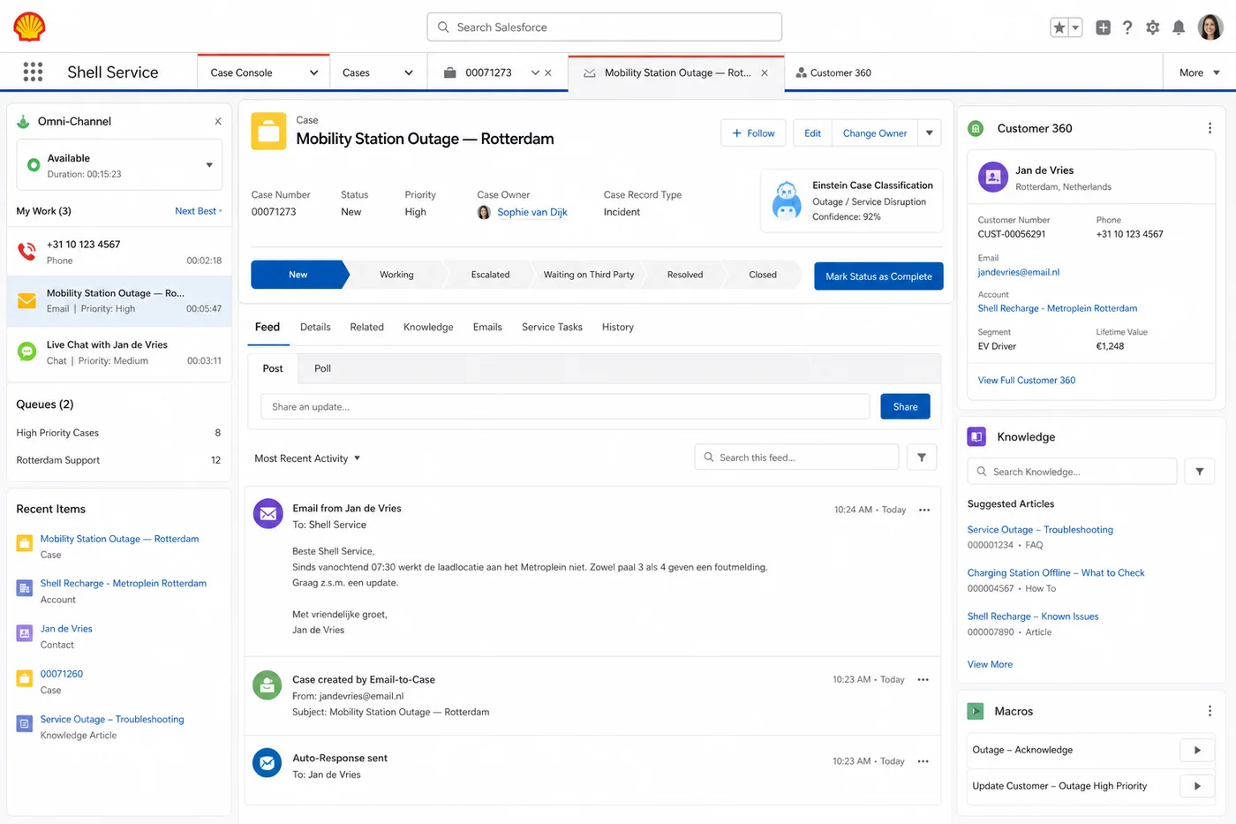This screenshot has width=1236, height=824.
Task: Expand the Cases tab dropdown chevron
Action: tap(408, 72)
